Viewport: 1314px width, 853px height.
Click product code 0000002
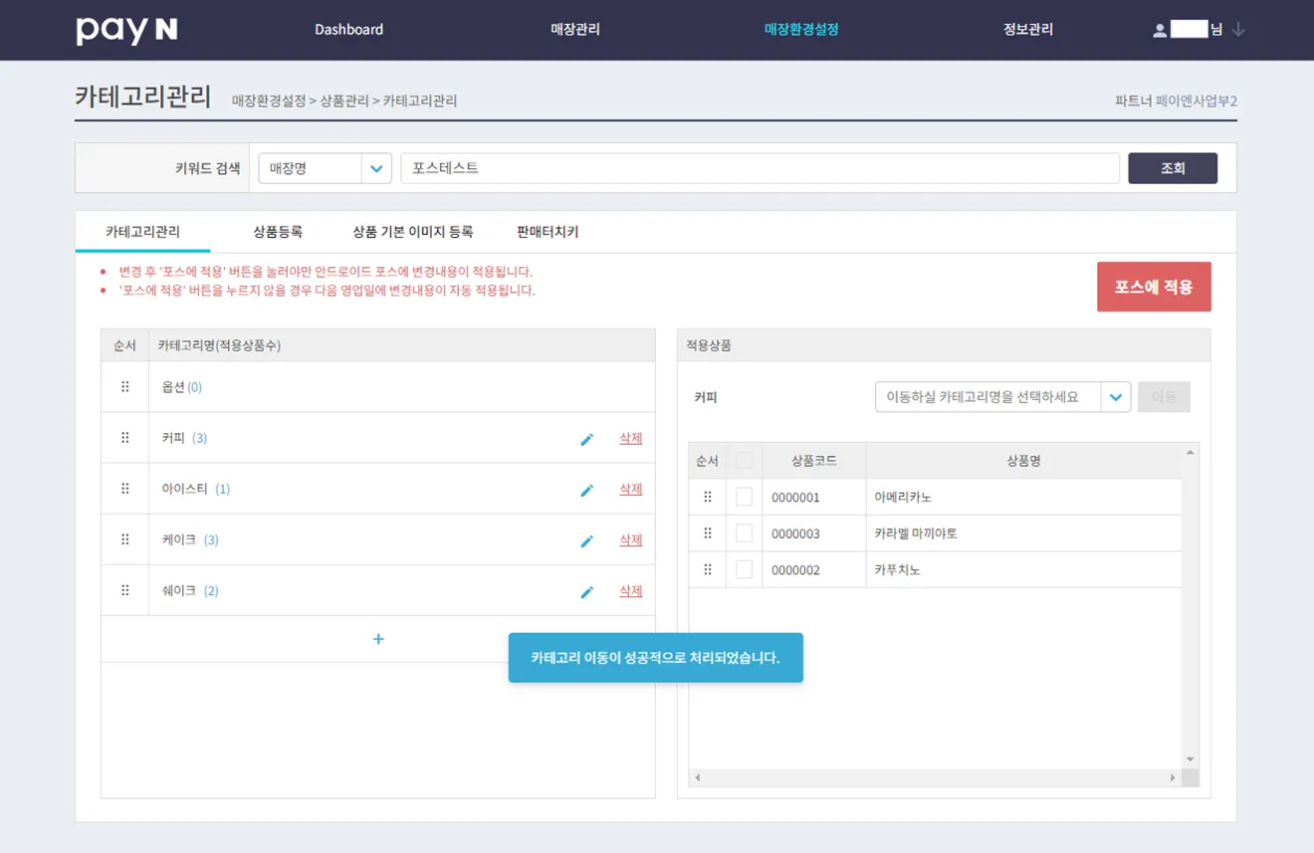(x=795, y=570)
